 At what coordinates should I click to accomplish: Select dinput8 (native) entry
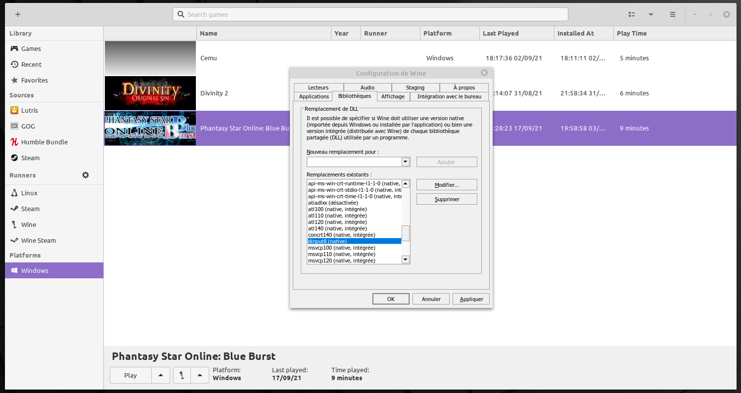click(x=354, y=241)
